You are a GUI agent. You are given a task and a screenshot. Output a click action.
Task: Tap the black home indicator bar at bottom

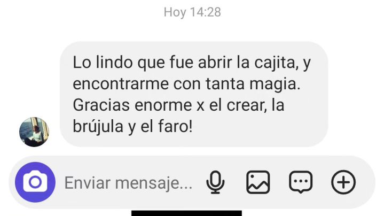click(x=186, y=213)
